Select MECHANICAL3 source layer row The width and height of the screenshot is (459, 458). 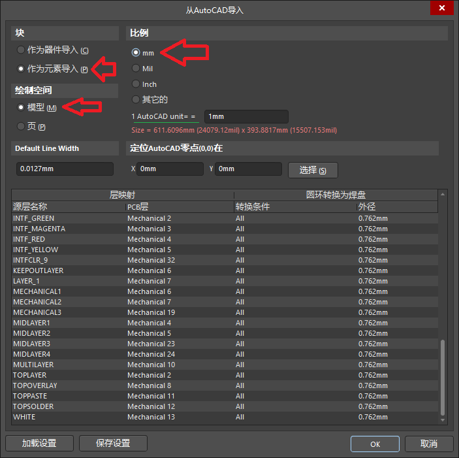(225, 312)
